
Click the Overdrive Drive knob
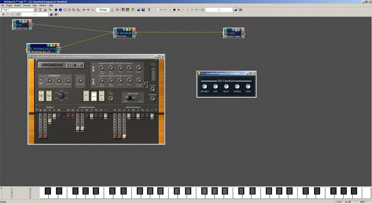pyautogui.click(x=49, y=80)
